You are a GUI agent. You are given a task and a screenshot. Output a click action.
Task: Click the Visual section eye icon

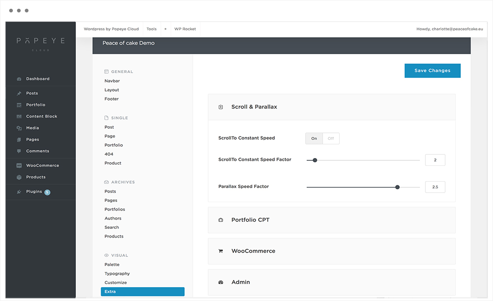click(106, 256)
